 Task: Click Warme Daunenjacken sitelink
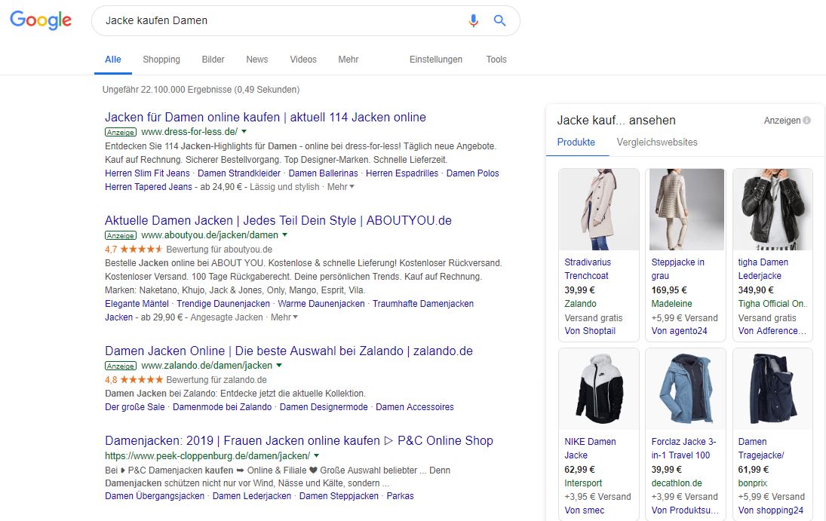tap(321, 304)
